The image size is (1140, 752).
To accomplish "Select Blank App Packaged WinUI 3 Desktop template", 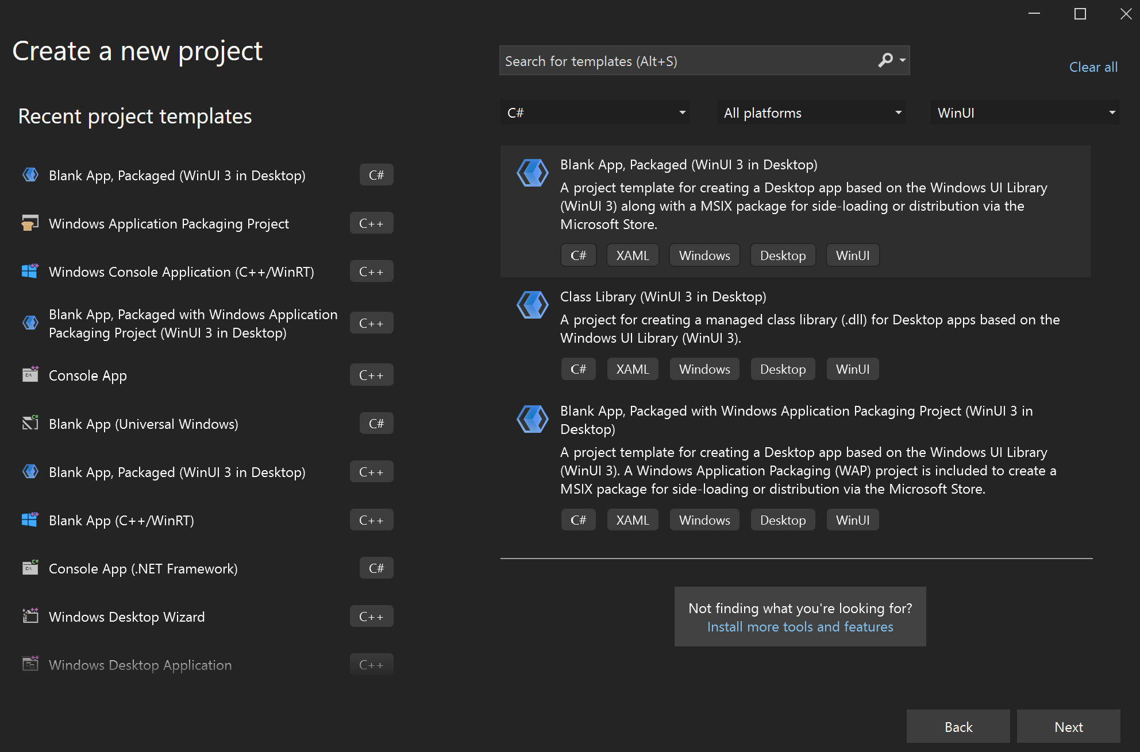I will point(689,165).
